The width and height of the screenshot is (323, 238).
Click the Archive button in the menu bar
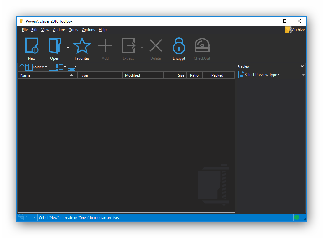pyautogui.click(x=295, y=30)
